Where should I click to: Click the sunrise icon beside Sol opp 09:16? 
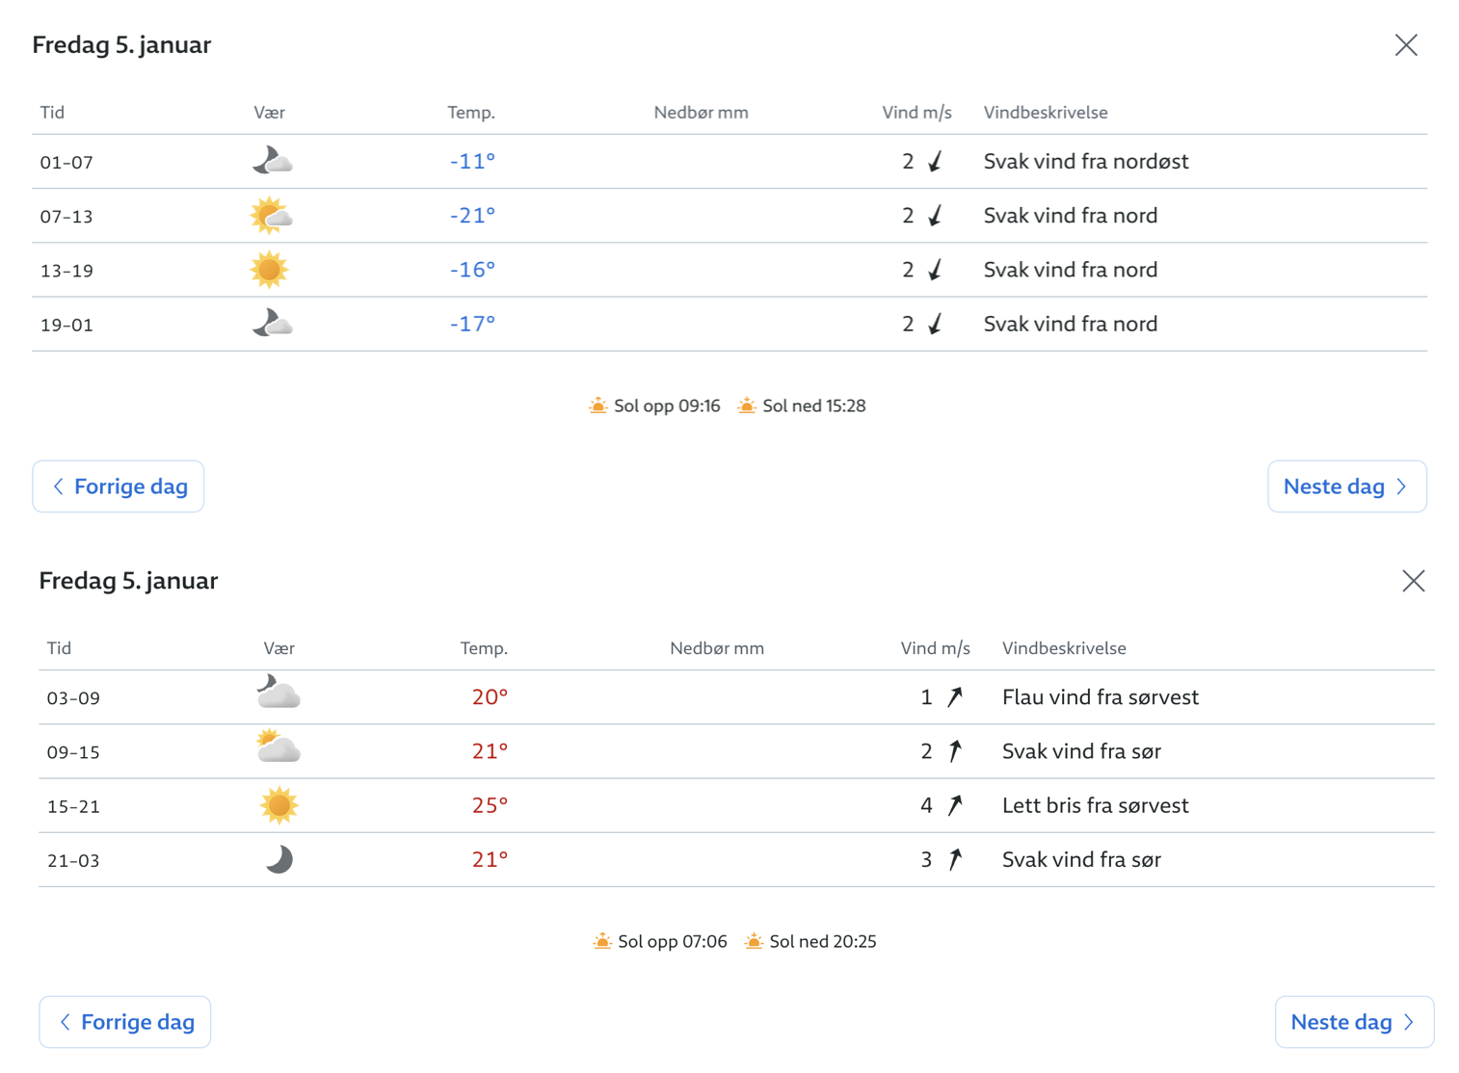click(598, 406)
